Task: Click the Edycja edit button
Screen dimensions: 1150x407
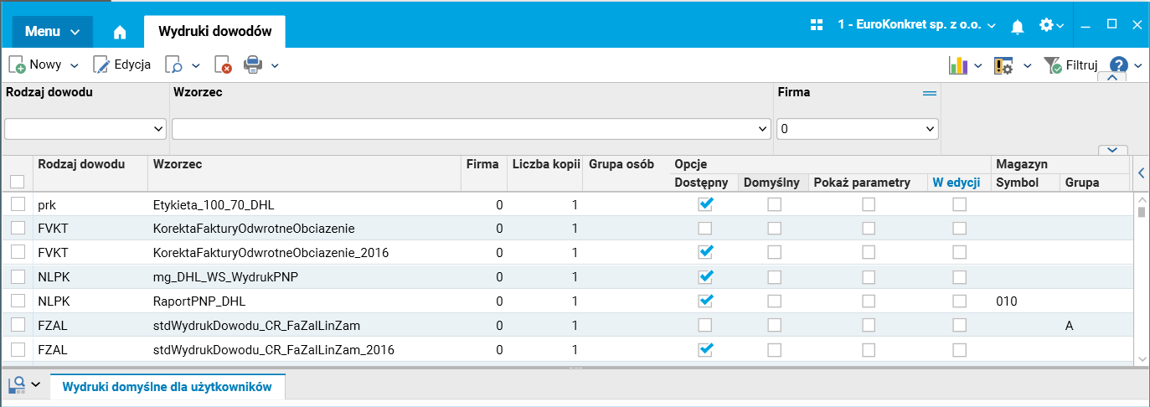Action: tap(122, 64)
